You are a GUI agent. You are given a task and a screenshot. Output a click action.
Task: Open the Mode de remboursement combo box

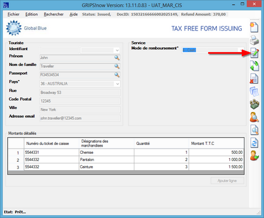(x=213, y=50)
